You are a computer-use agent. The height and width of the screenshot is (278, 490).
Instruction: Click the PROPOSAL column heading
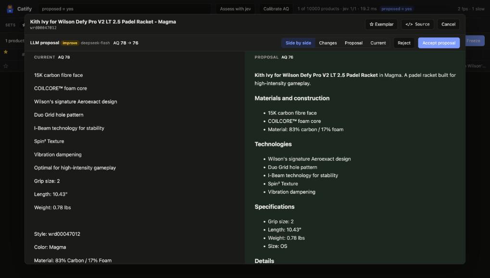point(266,57)
